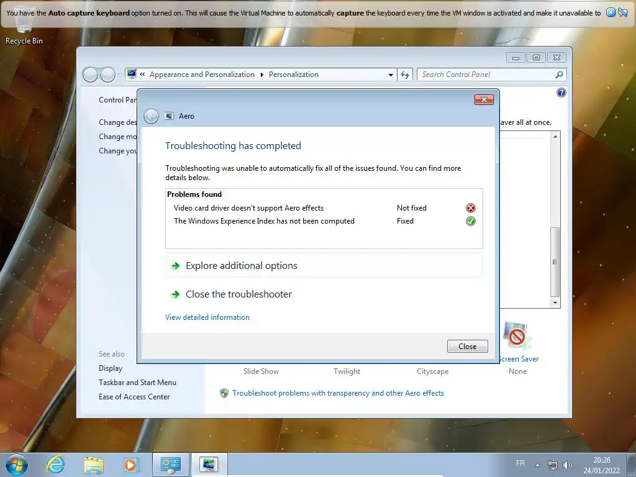Open Display in See also list
Image resolution: width=636 pixels, height=477 pixels.
pyautogui.click(x=111, y=368)
